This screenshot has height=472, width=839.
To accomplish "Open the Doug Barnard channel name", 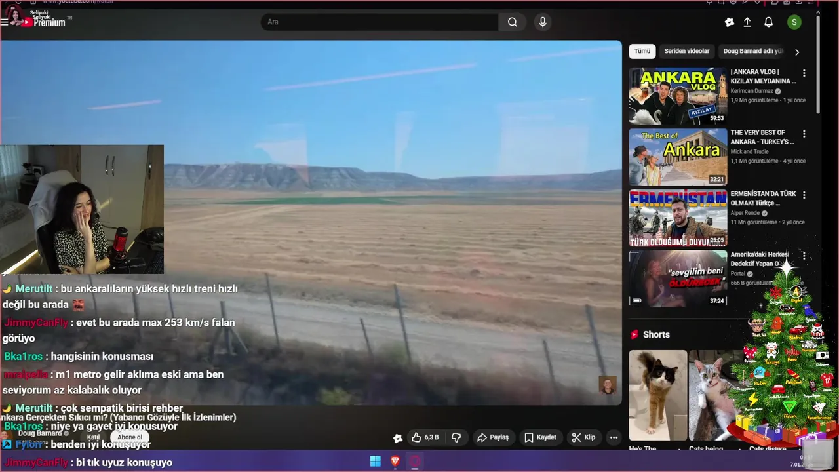I will [40, 433].
